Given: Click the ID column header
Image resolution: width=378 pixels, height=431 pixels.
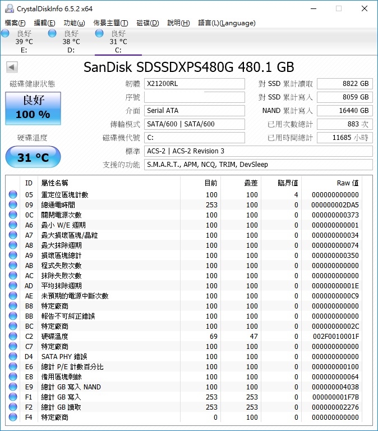Looking at the screenshot, I should click(29, 183).
